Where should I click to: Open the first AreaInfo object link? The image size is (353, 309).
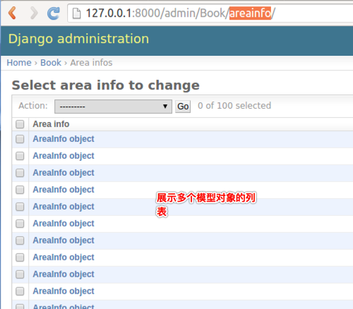pos(64,139)
